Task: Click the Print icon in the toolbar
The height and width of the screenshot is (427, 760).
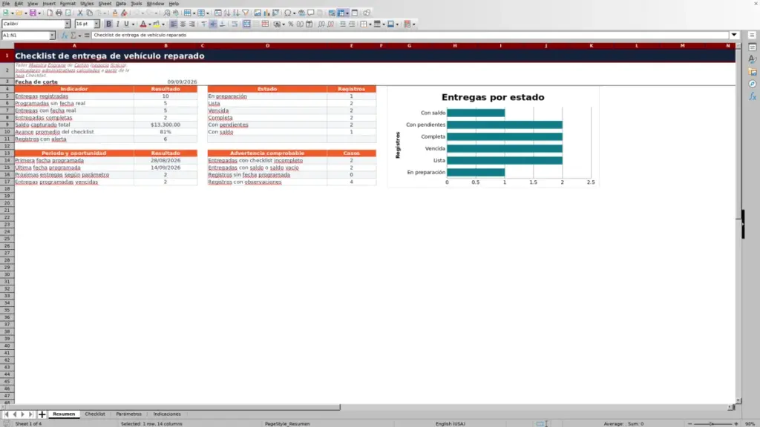Action: [59, 13]
